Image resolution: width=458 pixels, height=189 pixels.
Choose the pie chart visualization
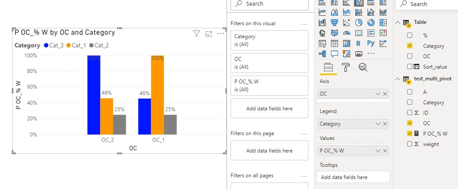pyautogui.click(x=359, y=23)
